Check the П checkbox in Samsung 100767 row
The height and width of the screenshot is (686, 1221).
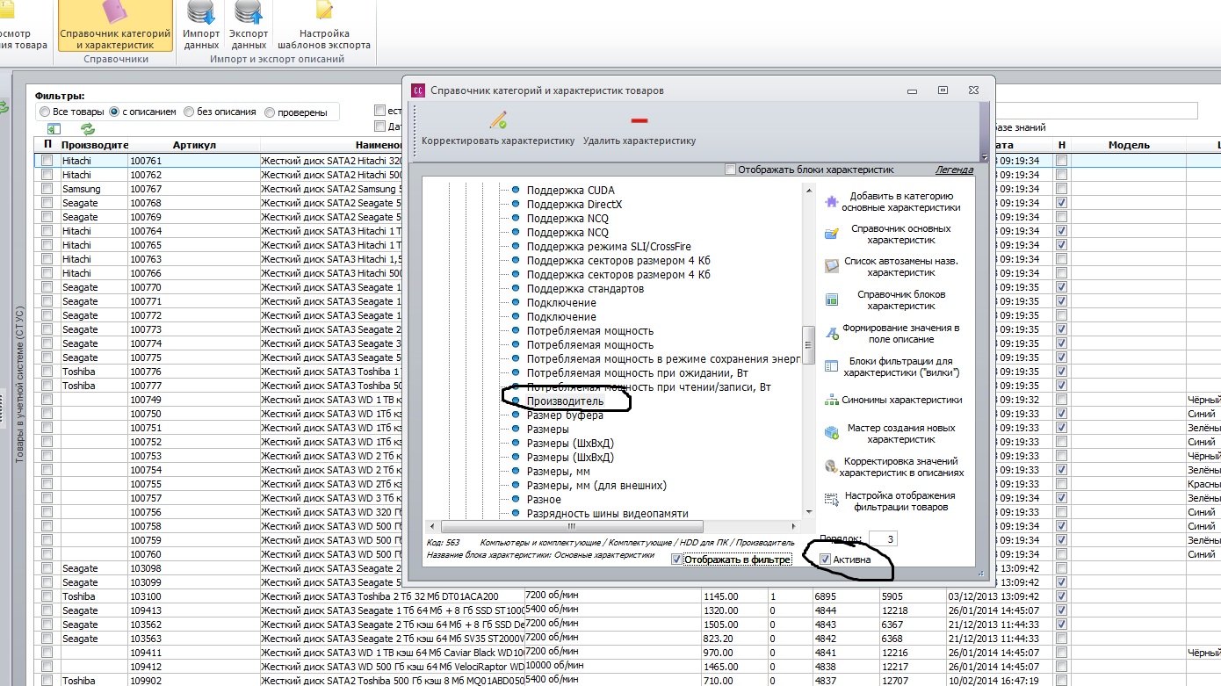point(47,189)
